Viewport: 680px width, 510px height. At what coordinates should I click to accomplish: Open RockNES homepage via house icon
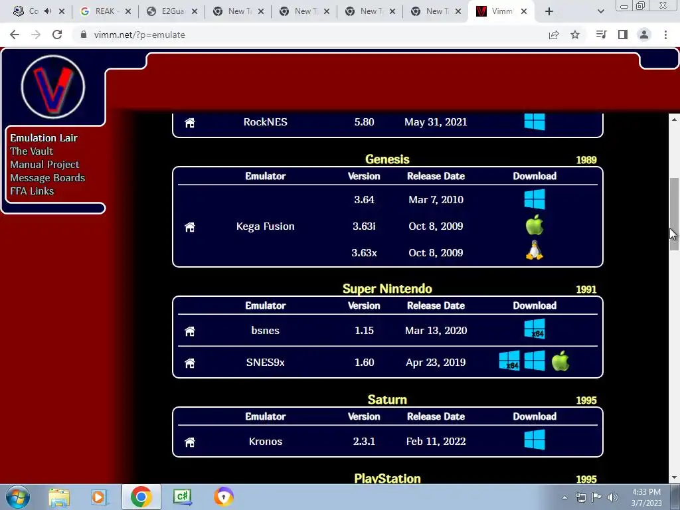189,123
